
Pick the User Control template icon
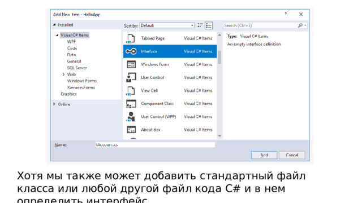coord(131,77)
